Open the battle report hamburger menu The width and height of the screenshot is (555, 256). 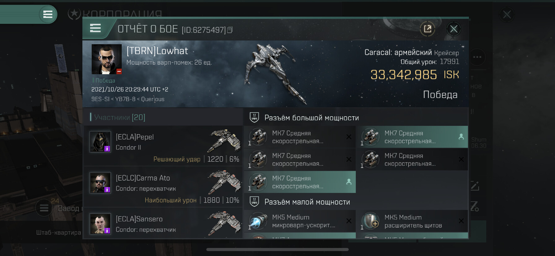(x=95, y=28)
